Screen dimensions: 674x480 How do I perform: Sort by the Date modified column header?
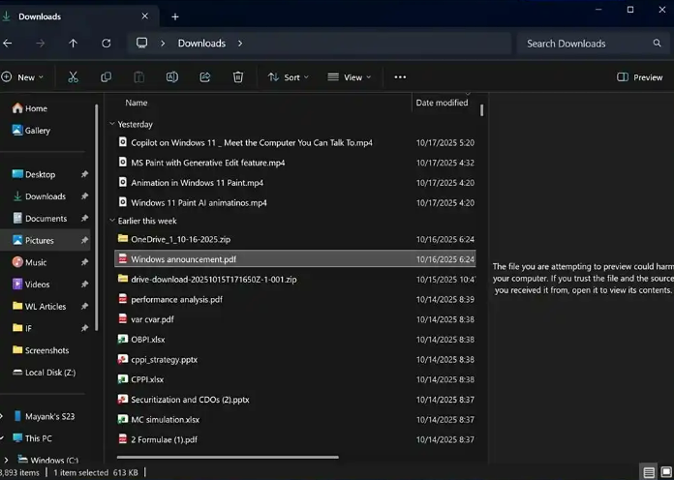pyautogui.click(x=442, y=103)
